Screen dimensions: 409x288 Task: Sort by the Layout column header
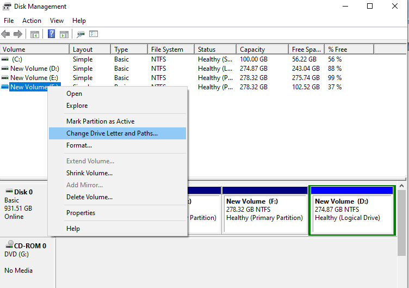pos(90,50)
